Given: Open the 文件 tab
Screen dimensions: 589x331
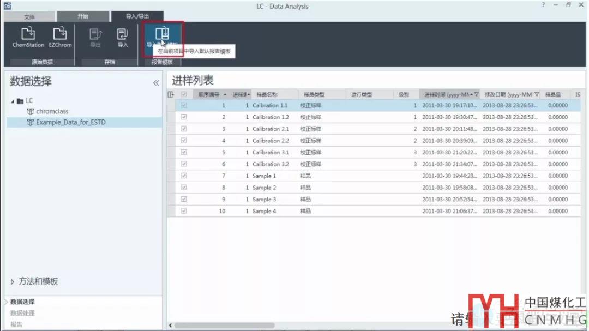Looking at the screenshot, I should pyautogui.click(x=29, y=16).
